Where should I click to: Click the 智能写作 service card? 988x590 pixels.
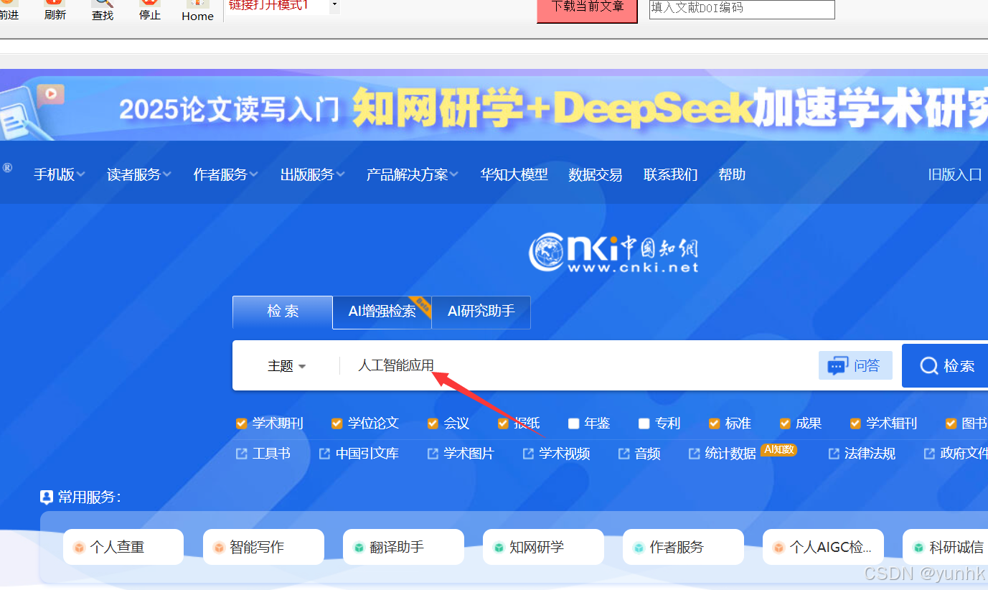[263, 547]
